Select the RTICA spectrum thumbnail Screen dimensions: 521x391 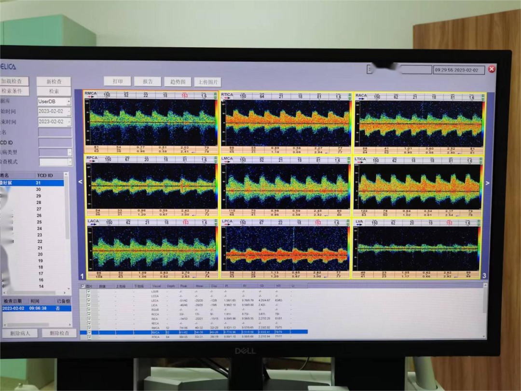point(286,124)
